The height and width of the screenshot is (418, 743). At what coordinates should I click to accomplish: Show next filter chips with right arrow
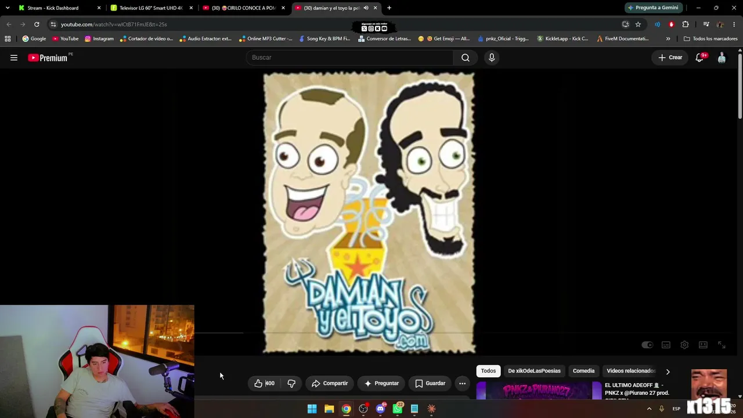coord(668,372)
